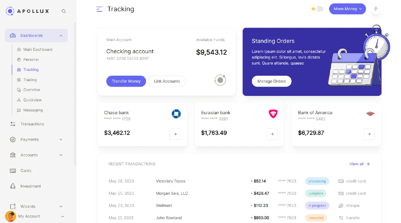Screen dimensions: 401x223
Task: Click the lightning bolt icon in header
Action: (x=376, y=9)
